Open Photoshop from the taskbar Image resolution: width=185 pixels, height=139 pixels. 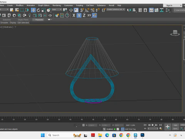tap(142, 135)
